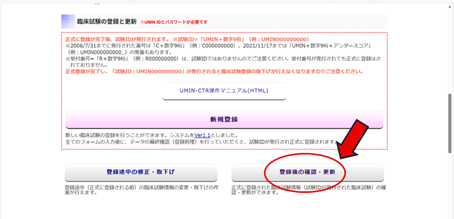The height and width of the screenshot is (219, 454).
Task: Click the purple square icon beside the section heading
Action: 68,22
